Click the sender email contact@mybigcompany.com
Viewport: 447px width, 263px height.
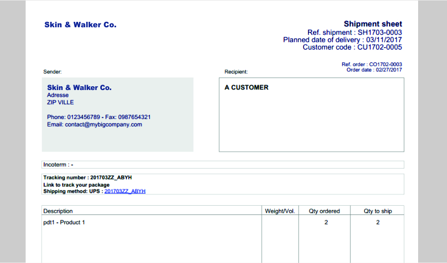click(x=94, y=124)
